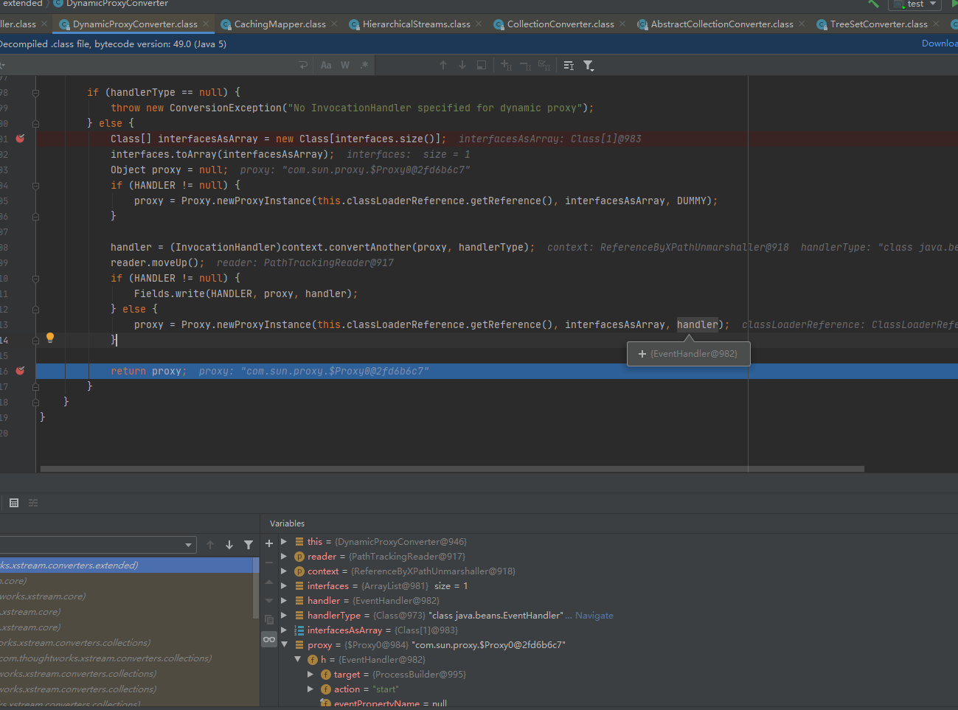This screenshot has height=710, width=958.
Task: Switch to HierarchicalStreams.class tab
Action: (416, 24)
